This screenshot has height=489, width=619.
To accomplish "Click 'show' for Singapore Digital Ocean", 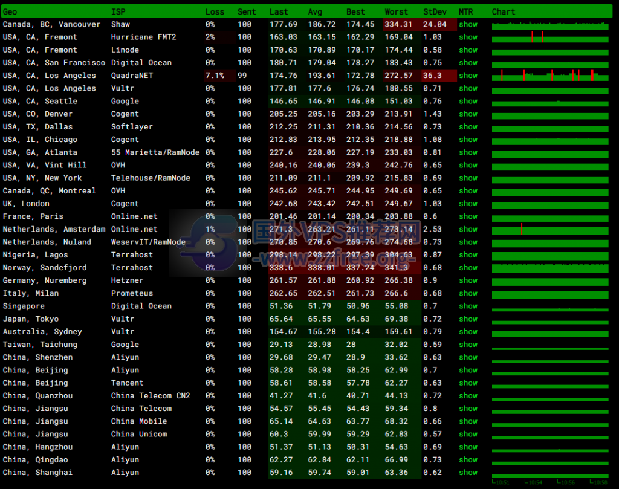I will point(468,306).
